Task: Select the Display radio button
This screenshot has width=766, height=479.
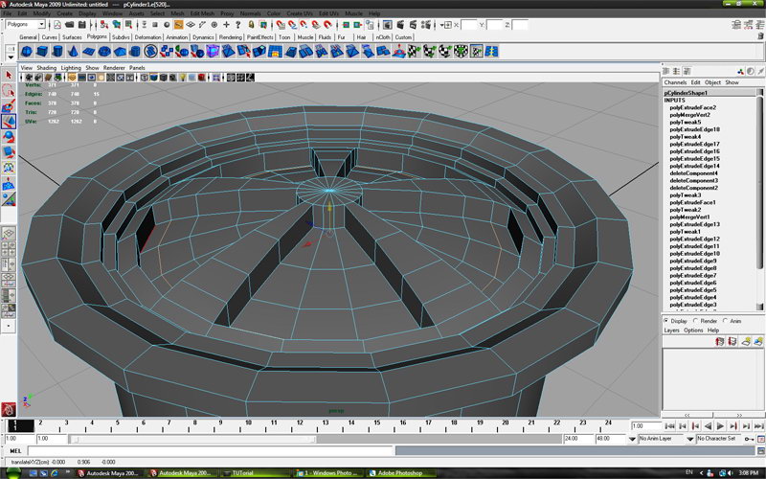Action: [x=667, y=321]
